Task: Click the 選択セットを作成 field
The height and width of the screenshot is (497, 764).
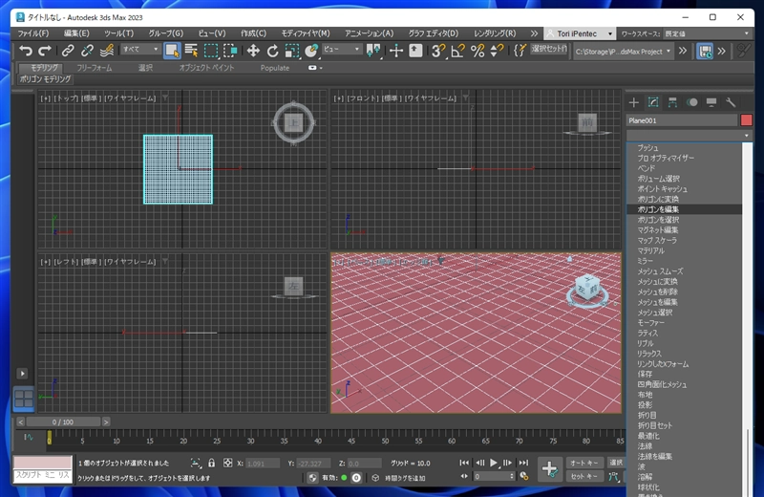Action: point(549,49)
